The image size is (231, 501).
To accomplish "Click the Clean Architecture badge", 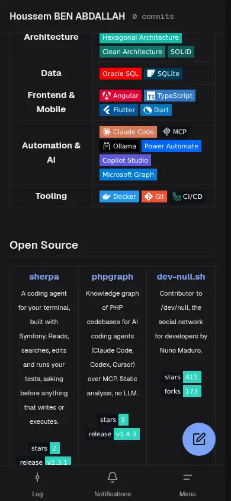I will coord(132,52).
